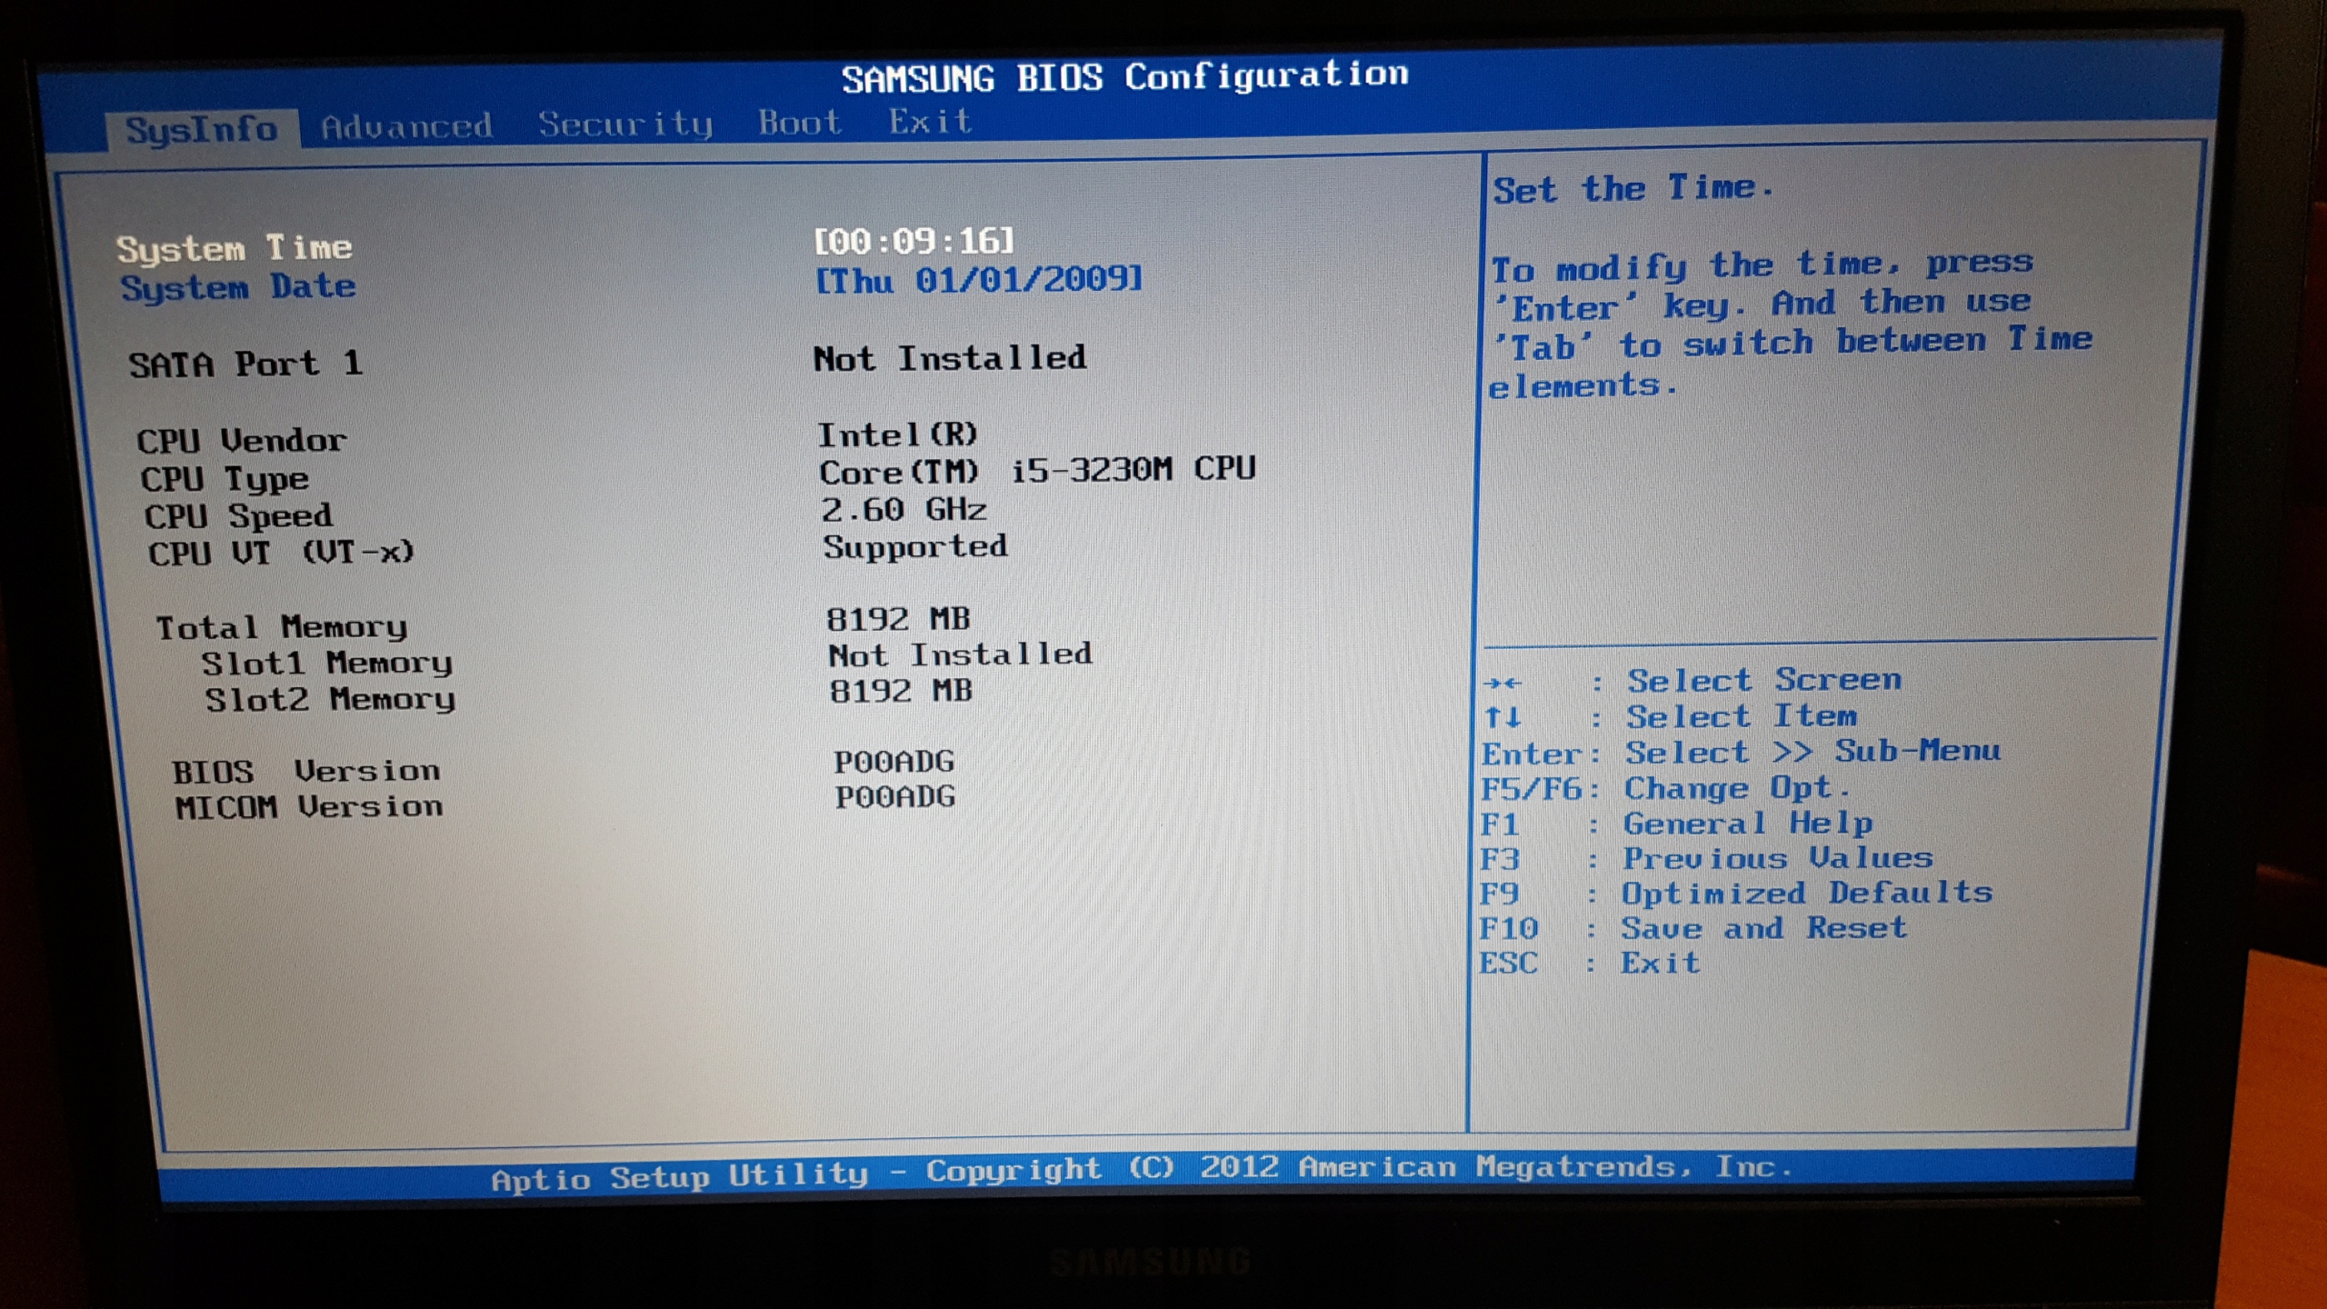Open the Boot tab

[800, 122]
